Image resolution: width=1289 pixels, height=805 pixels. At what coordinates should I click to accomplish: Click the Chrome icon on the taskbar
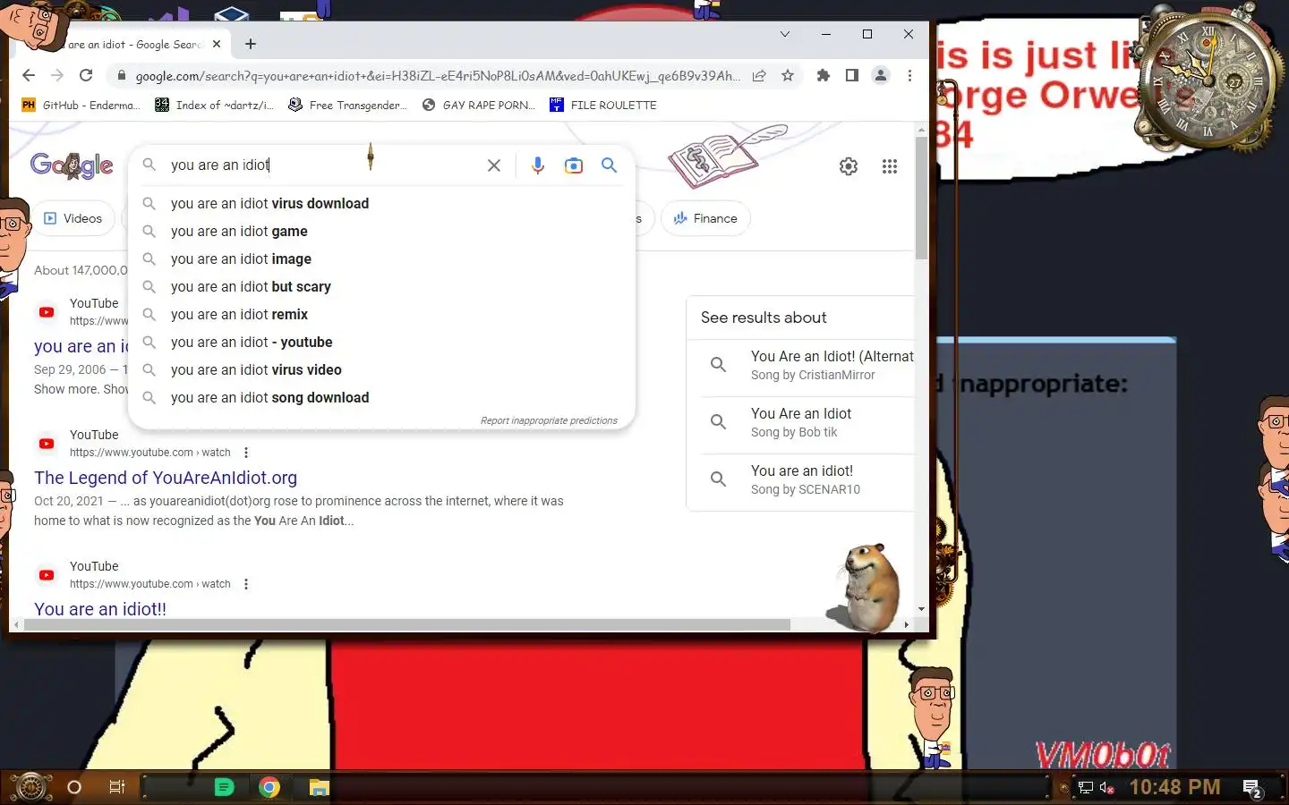click(269, 787)
